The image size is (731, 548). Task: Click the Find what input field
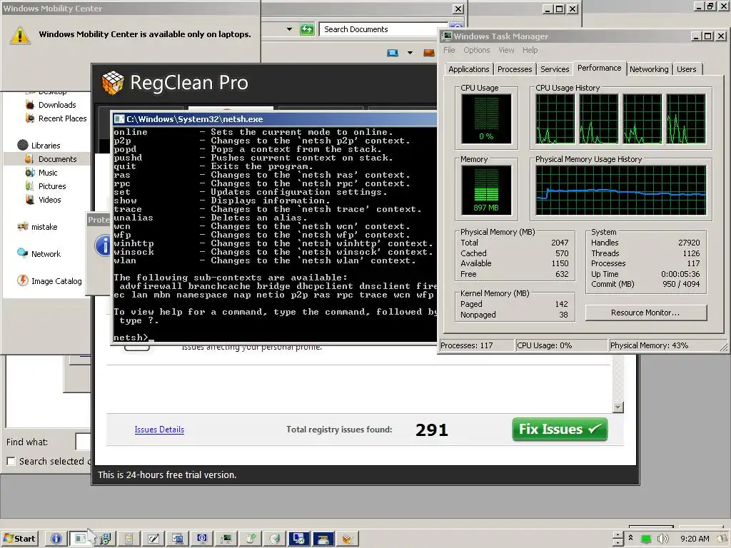(x=83, y=442)
